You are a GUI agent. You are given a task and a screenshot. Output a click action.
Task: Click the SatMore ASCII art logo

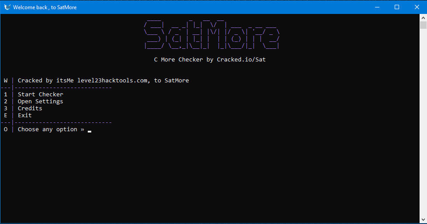[212, 34]
